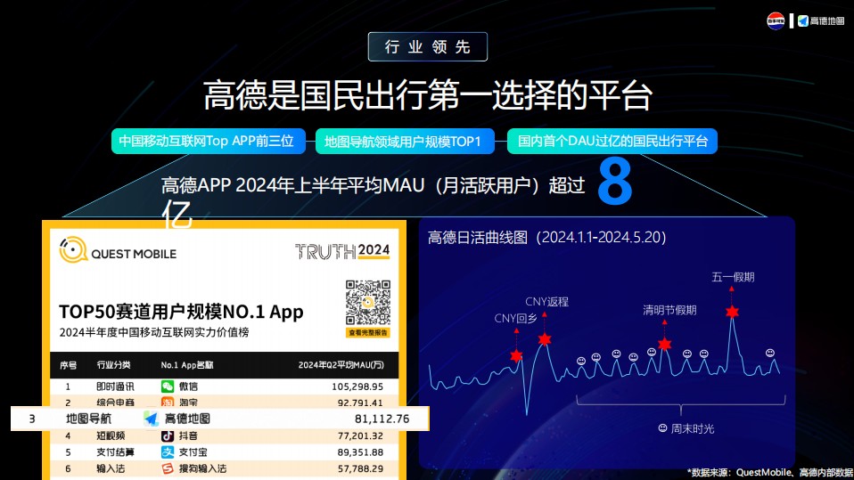Click the headline 高德是国民出行第一选择的平台

coord(428,95)
